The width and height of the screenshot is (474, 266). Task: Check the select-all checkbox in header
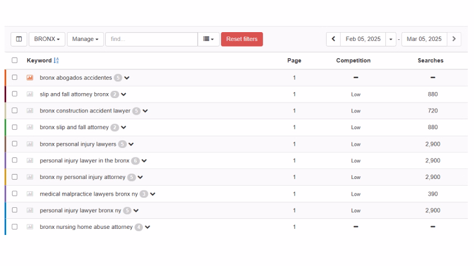14,60
